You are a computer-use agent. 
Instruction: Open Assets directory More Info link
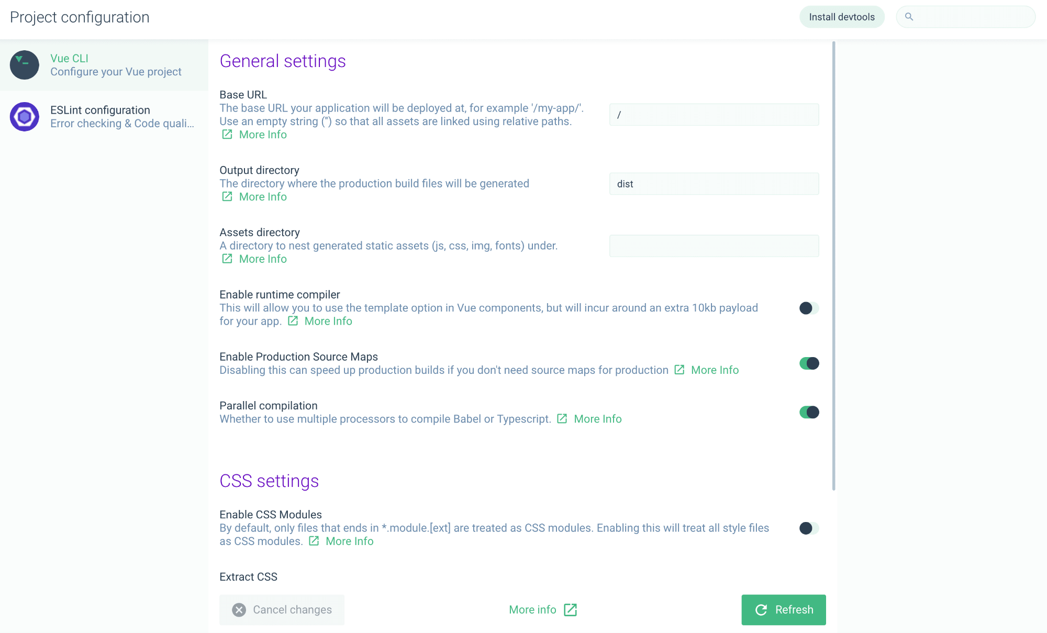point(263,259)
